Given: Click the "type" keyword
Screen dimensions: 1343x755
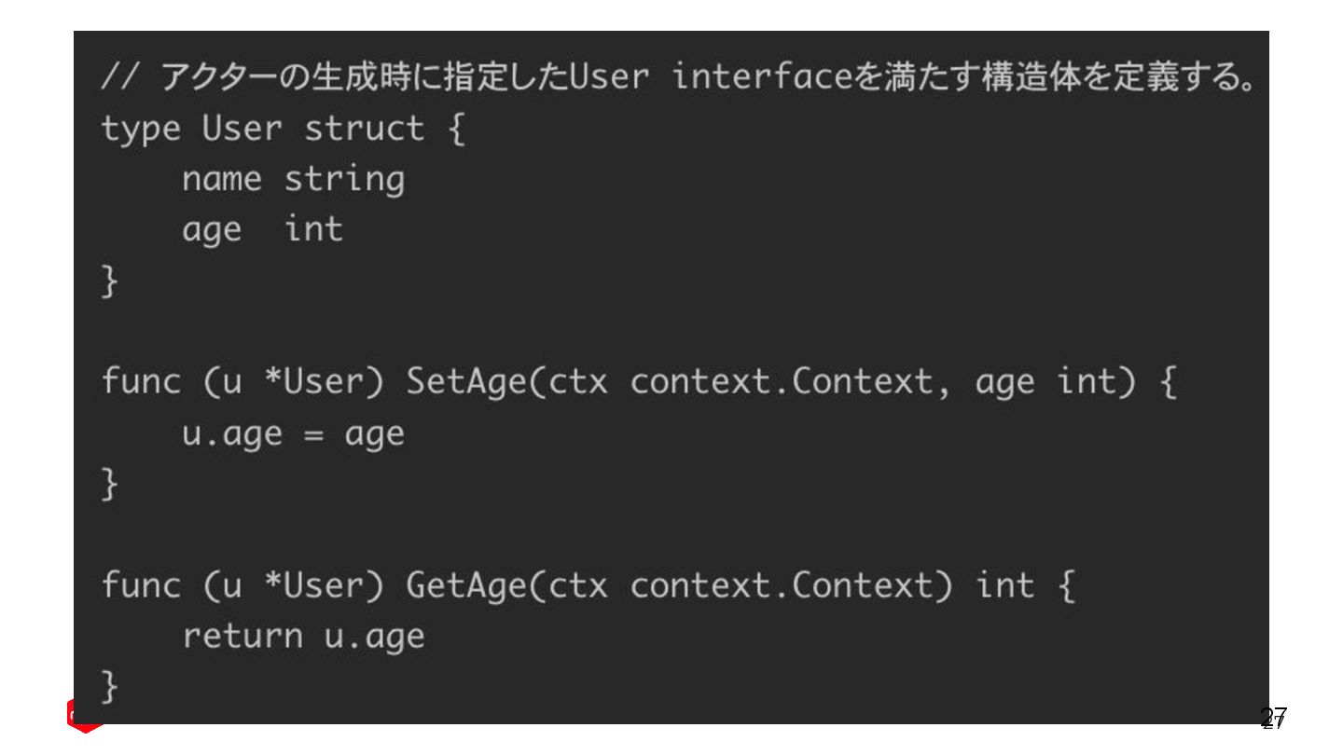Looking at the screenshot, I should pos(141,129).
